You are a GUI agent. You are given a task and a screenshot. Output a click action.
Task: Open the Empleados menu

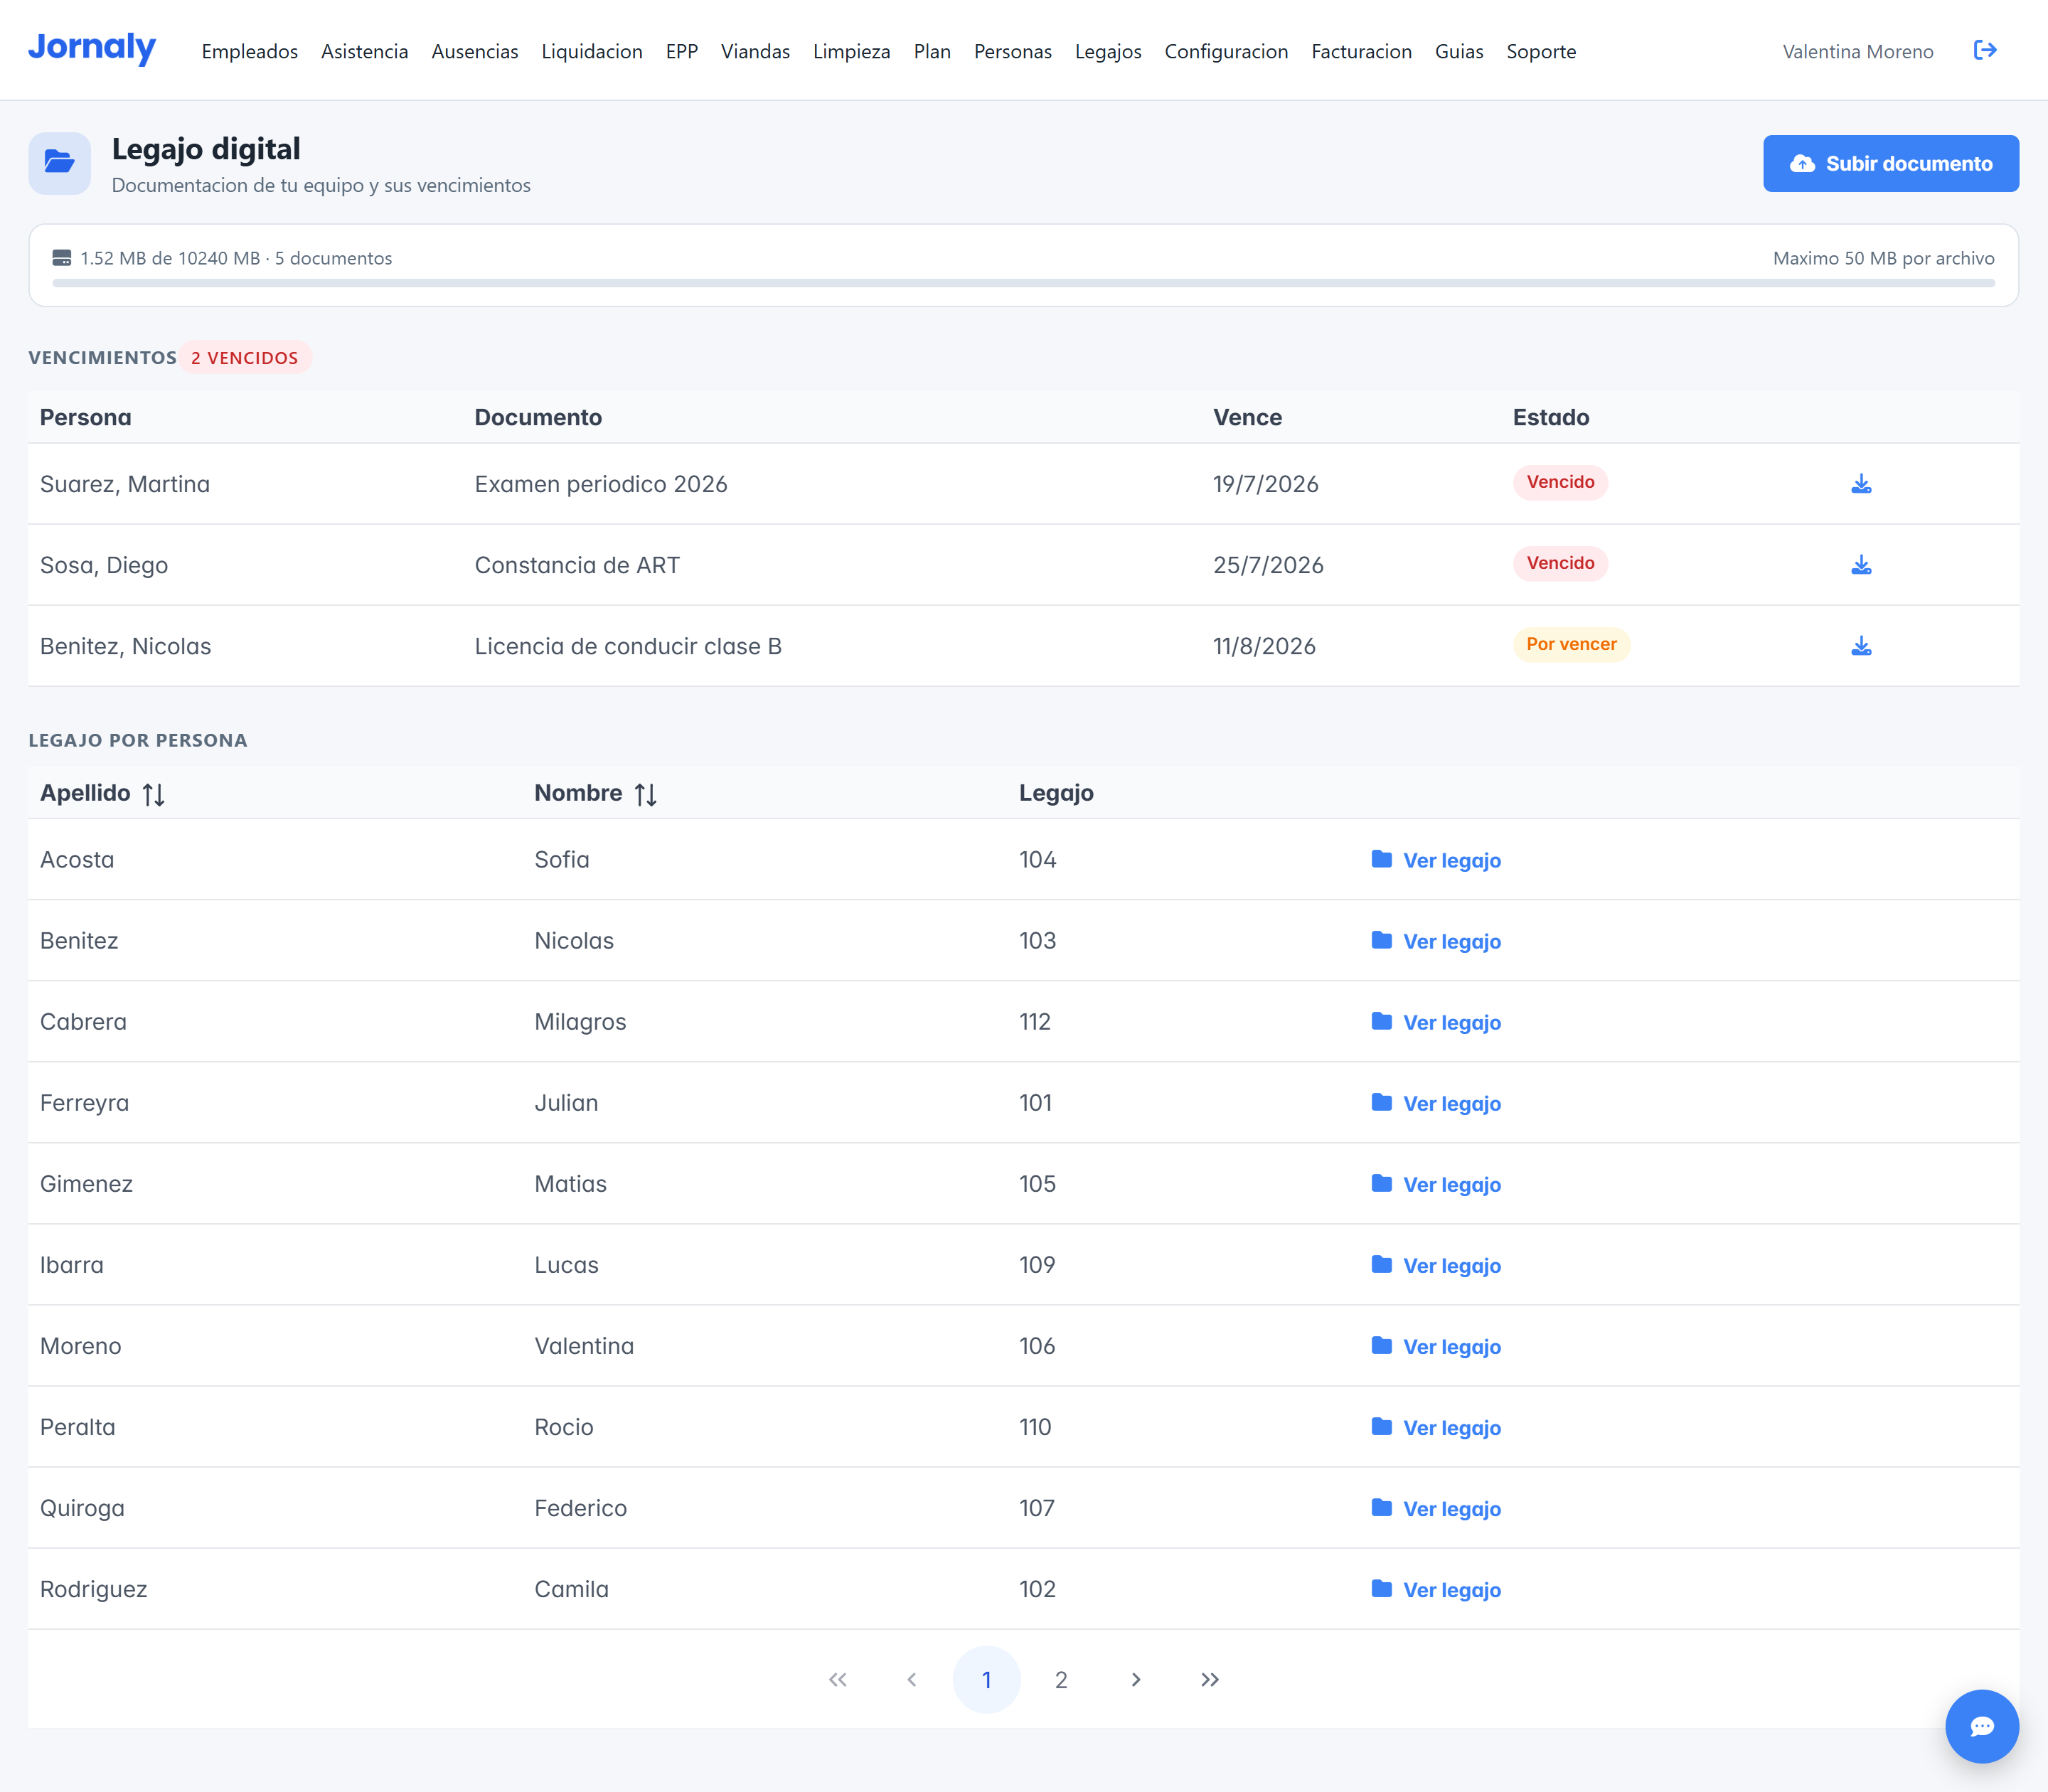(250, 51)
